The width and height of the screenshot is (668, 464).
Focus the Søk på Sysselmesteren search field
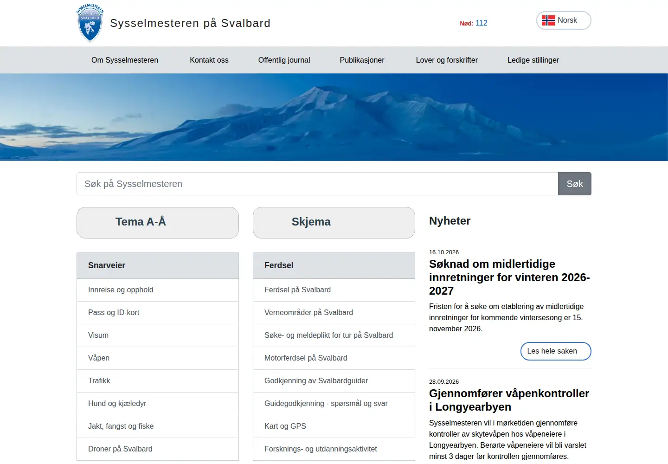coord(317,184)
